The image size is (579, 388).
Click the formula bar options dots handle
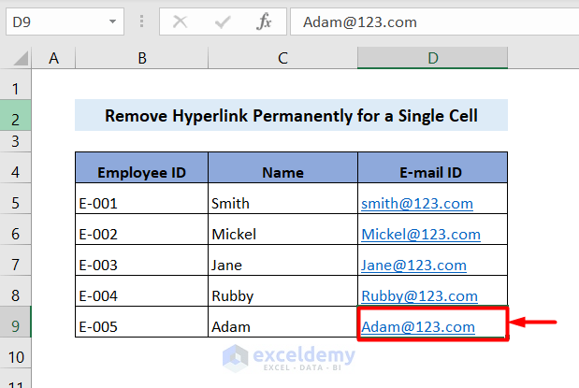click(x=141, y=22)
